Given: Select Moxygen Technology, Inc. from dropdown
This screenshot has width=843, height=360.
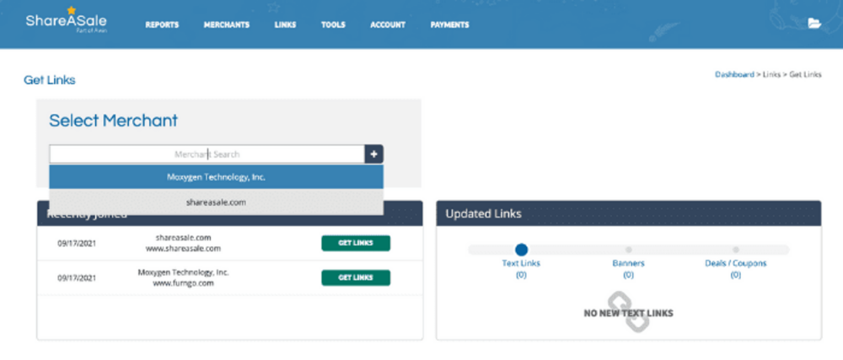Looking at the screenshot, I should pyautogui.click(x=216, y=177).
